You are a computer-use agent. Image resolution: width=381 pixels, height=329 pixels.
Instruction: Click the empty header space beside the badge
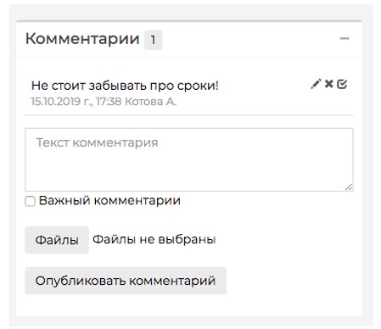[250, 40]
